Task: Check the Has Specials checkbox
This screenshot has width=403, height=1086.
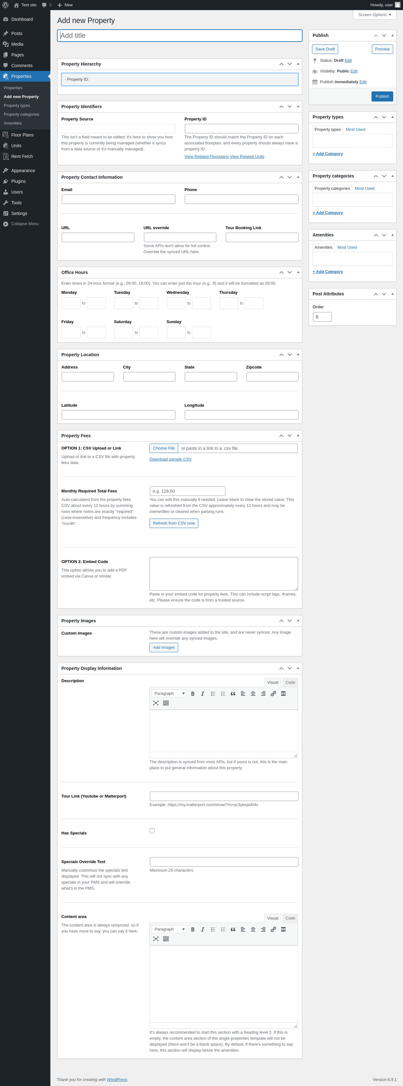Action: [152, 831]
